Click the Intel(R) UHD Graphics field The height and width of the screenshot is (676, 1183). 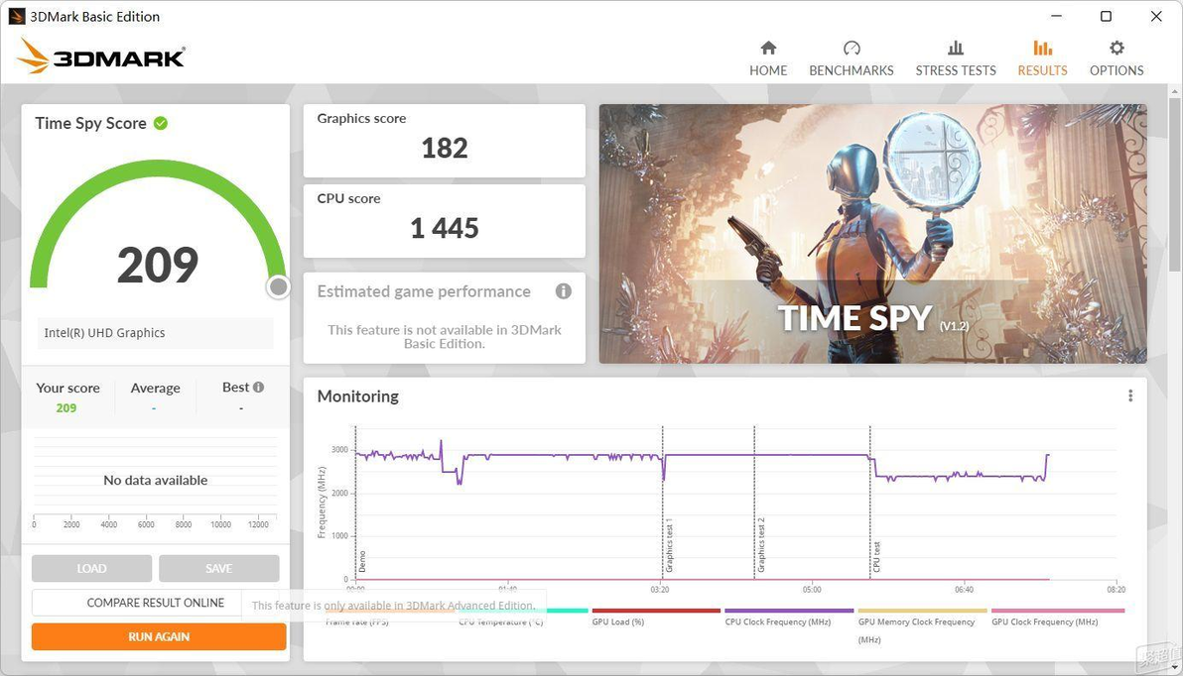coord(156,333)
